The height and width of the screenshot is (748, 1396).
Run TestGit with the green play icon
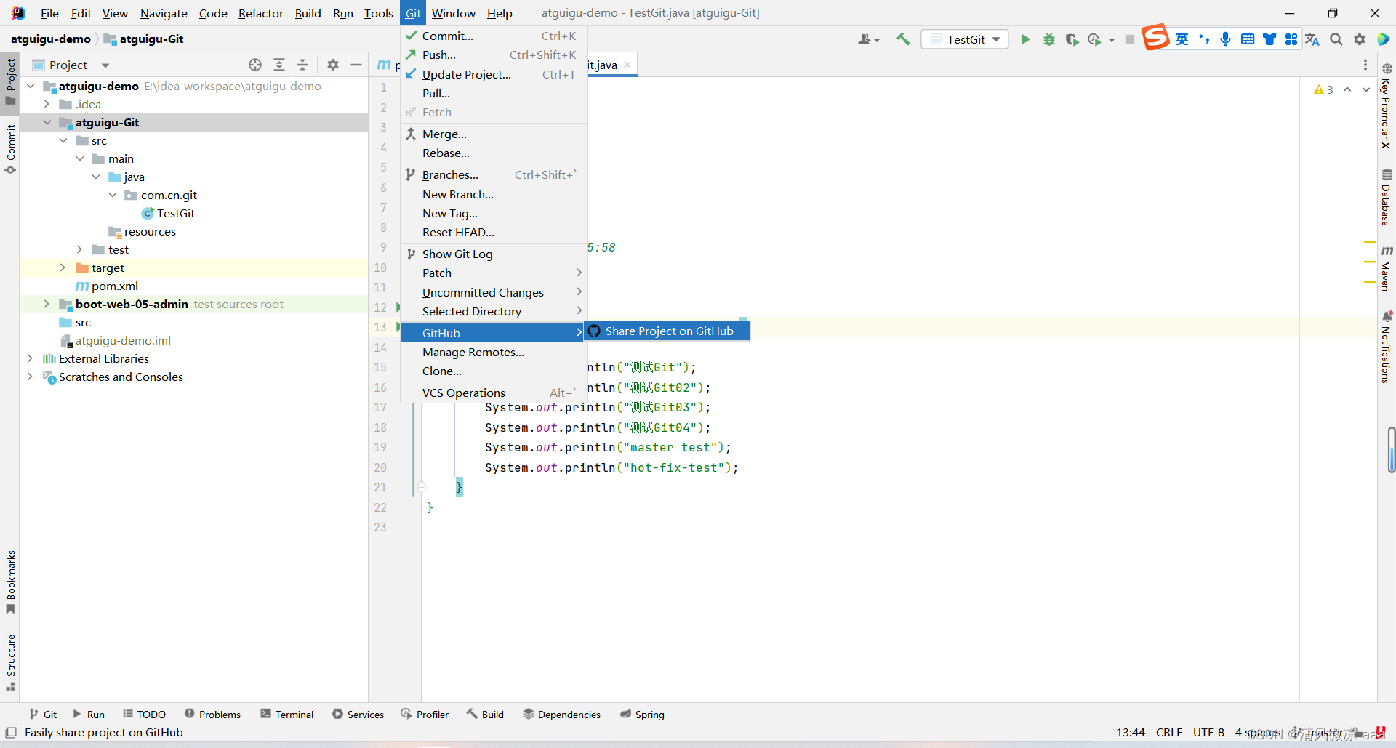pyautogui.click(x=1025, y=39)
